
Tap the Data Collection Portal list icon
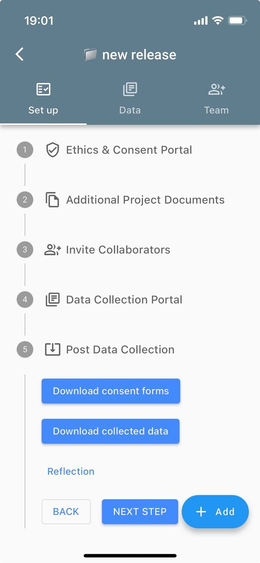[52, 299]
